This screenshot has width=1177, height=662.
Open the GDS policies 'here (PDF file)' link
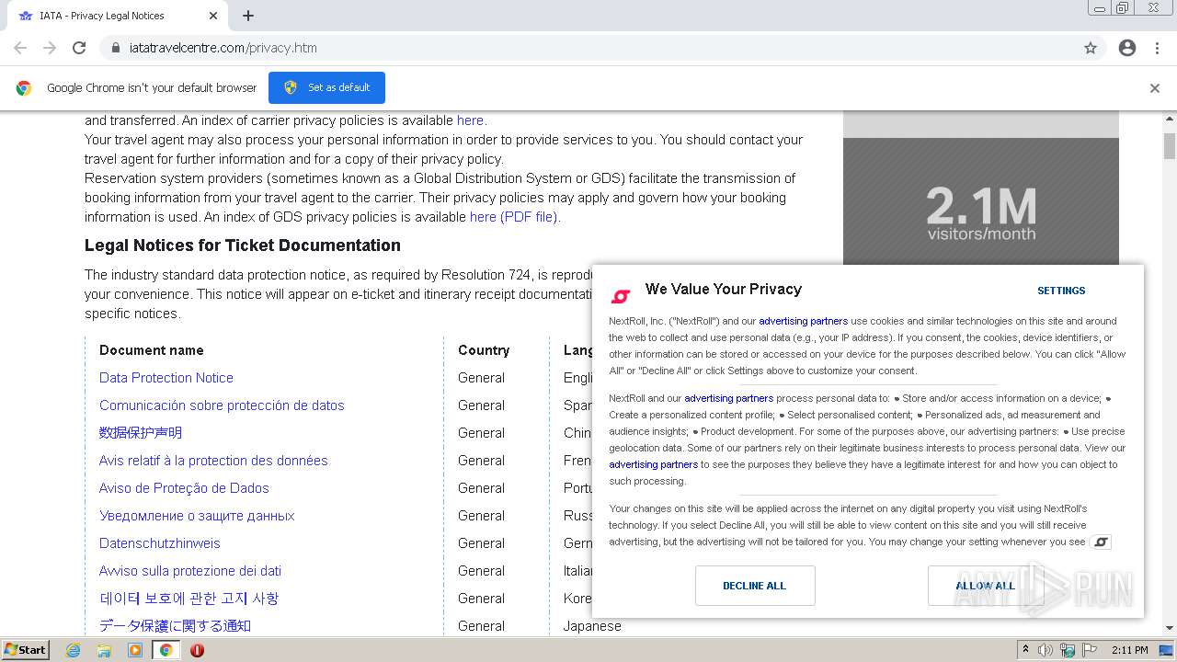click(x=515, y=217)
